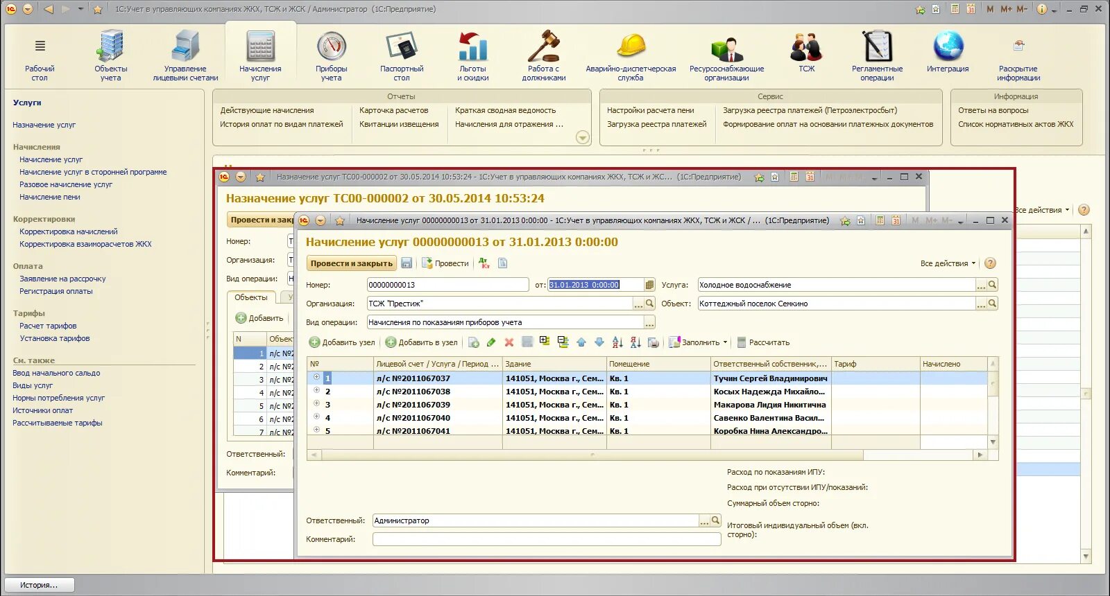Open Виды услуг in sidebar
The height and width of the screenshot is (596, 1110).
pos(33,385)
